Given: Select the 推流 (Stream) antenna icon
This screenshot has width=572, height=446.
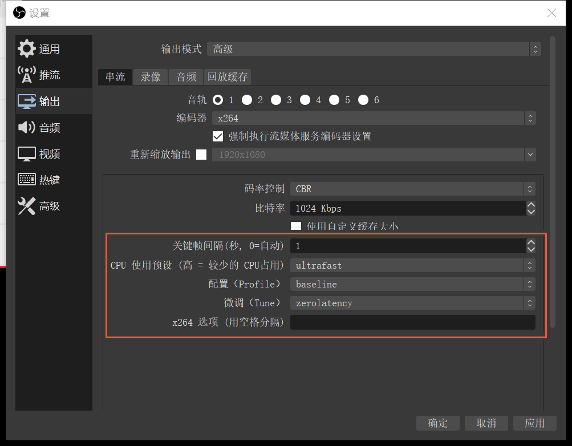Looking at the screenshot, I should click(27, 75).
